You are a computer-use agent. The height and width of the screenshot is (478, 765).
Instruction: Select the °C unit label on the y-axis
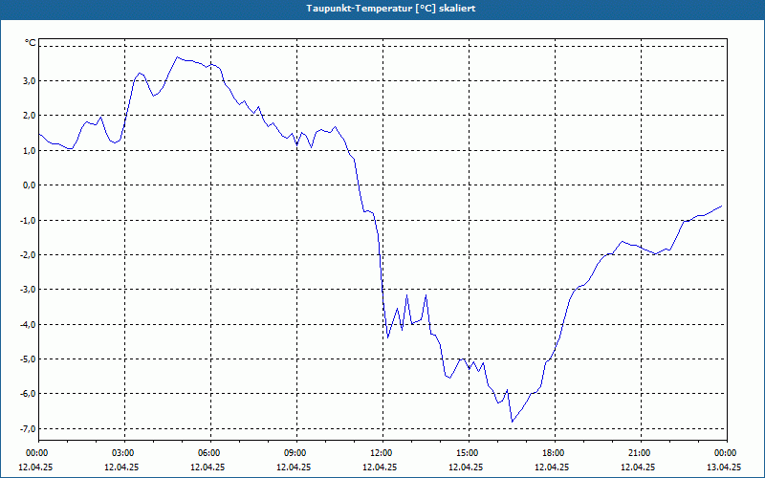coord(31,43)
